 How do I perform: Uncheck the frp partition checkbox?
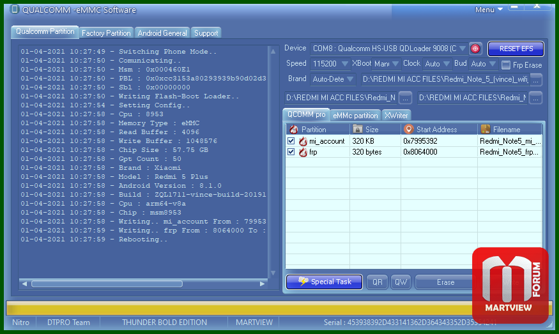pyautogui.click(x=291, y=152)
